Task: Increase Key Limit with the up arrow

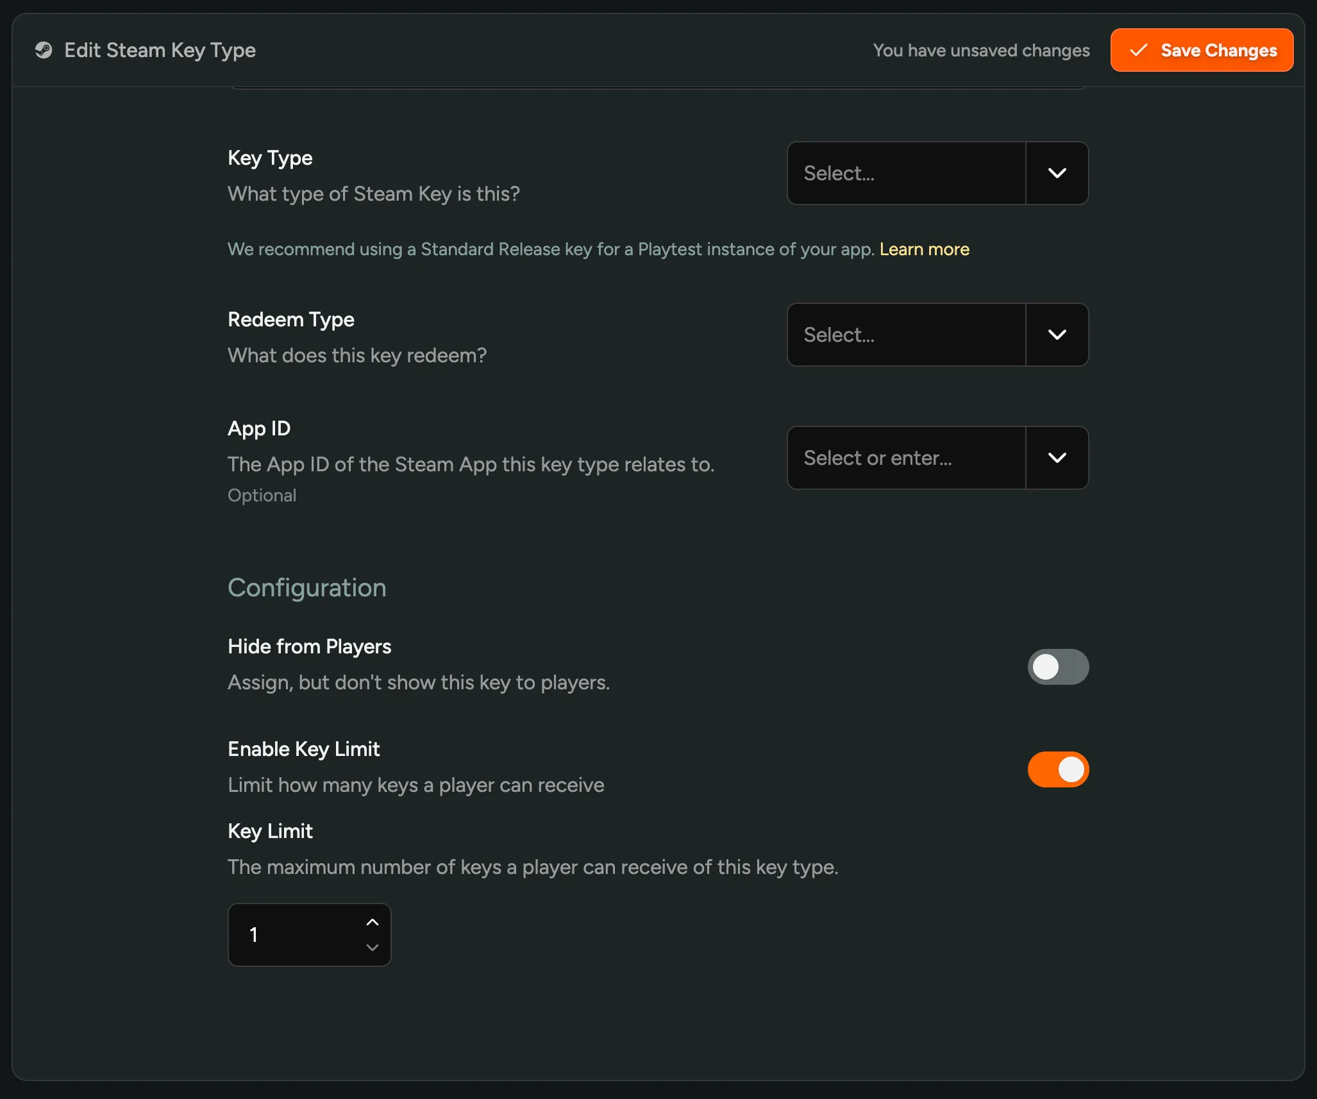Action: [373, 923]
